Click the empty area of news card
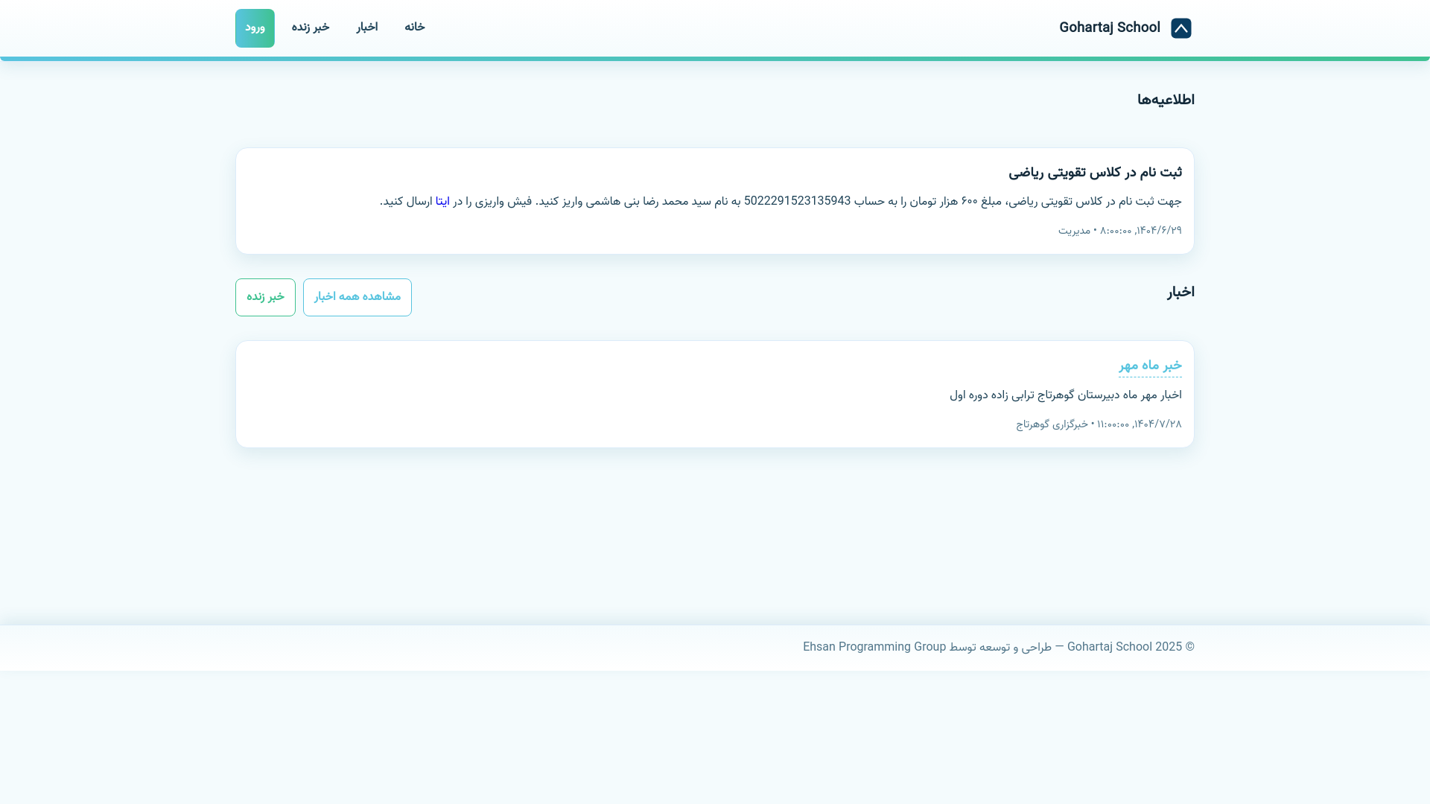This screenshot has width=1430, height=804. [596, 395]
